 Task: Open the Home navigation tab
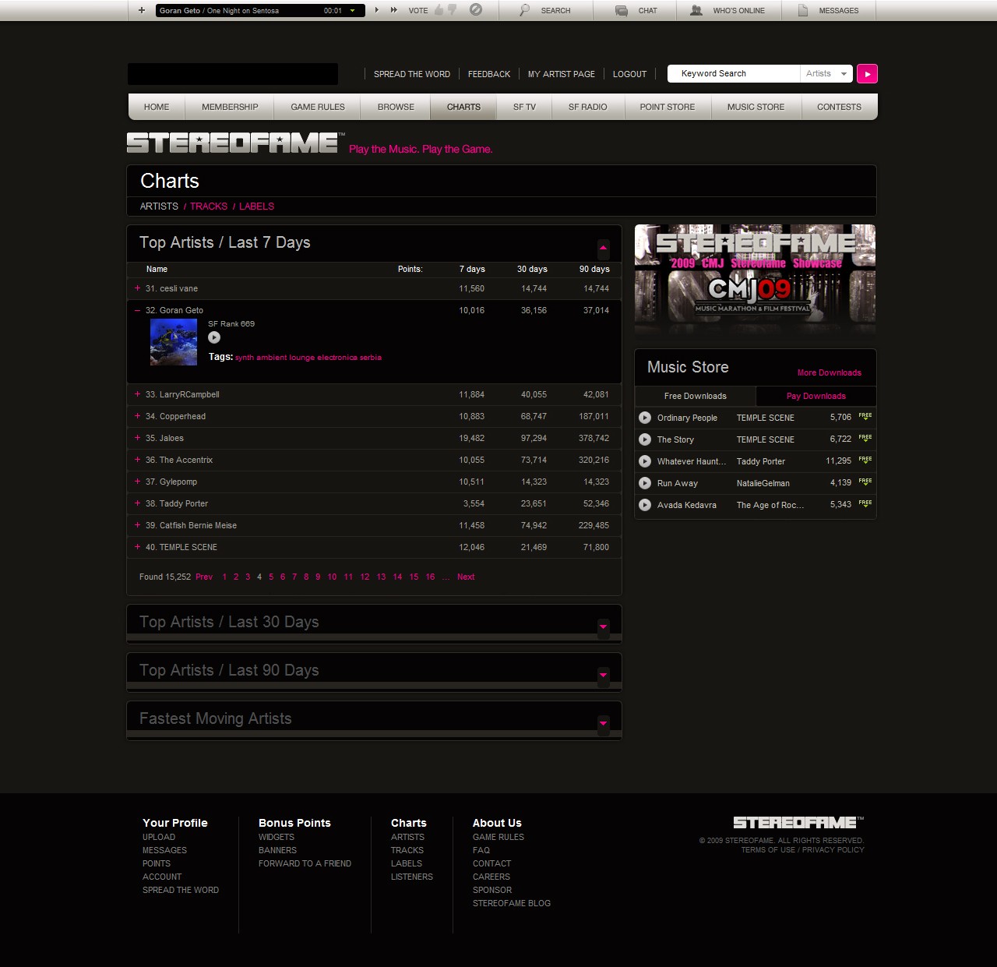(x=157, y=107)
